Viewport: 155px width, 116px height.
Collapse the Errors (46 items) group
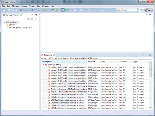click(x=43, y=65)
